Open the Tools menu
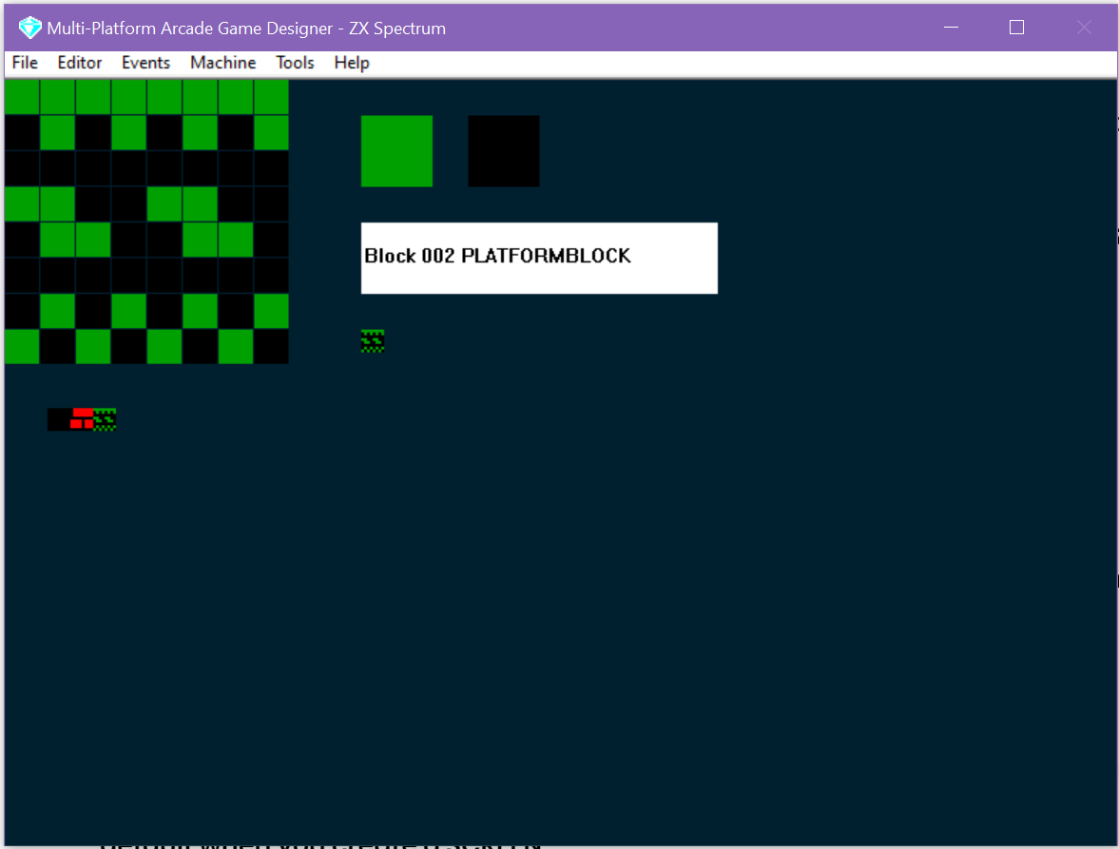 (295, 63)
